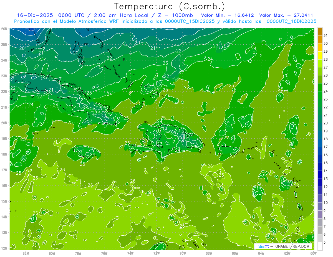This screenshot has height=257, width=333.
Task: Click the "22N" latitude axis label
Action: point(4,91)
